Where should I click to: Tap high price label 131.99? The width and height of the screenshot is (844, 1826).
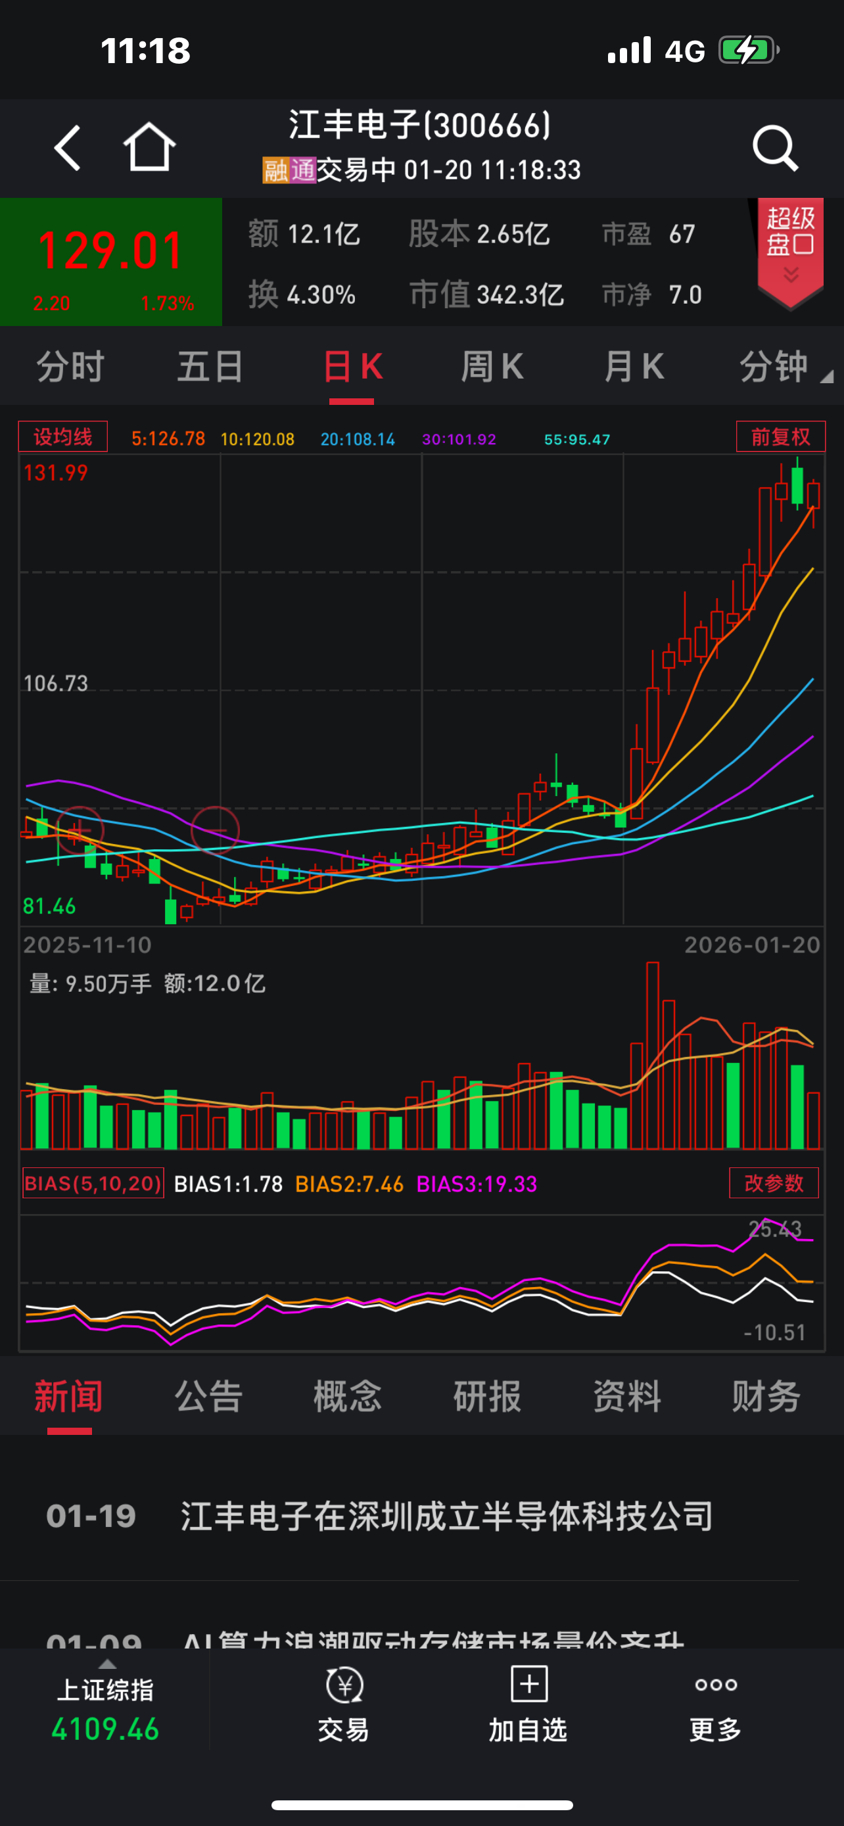tap(55, 473)
